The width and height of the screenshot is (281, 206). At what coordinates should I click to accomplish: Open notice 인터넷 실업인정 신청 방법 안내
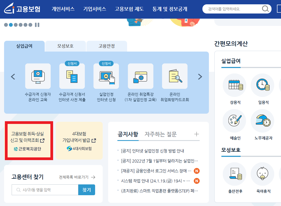tap(153, 151)
